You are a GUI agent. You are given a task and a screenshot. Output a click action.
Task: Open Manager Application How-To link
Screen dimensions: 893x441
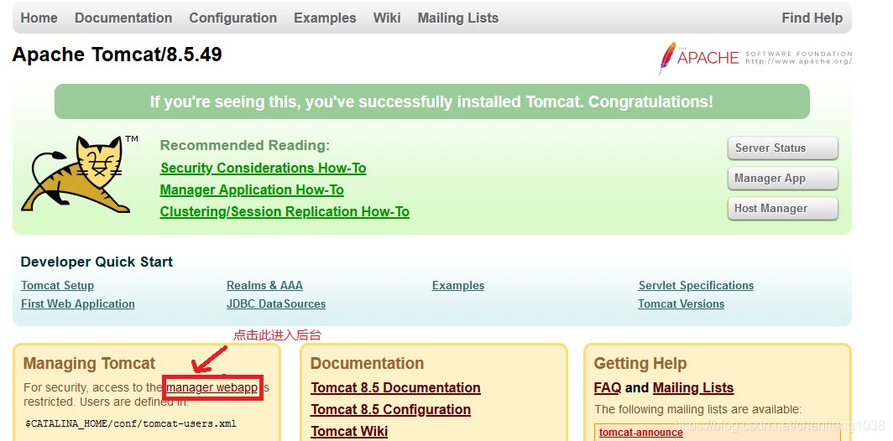coord(252,190)
